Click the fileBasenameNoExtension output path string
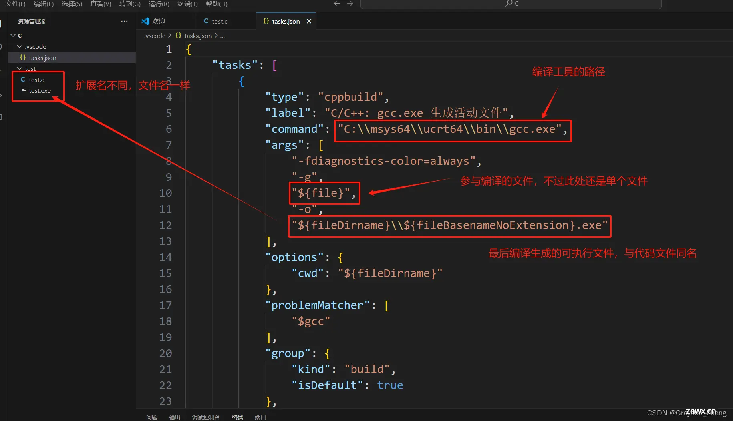The height and width of the screenshot is (421, 733). click(x=449, y=225)
